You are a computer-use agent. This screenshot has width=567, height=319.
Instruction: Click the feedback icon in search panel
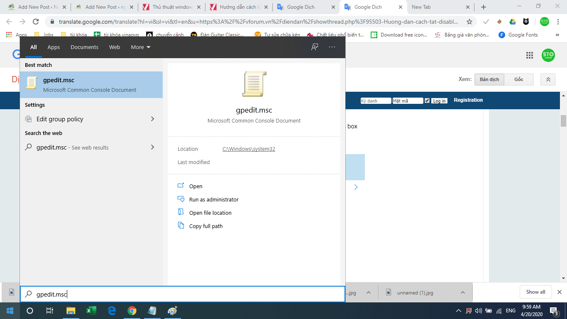(315, 47)
